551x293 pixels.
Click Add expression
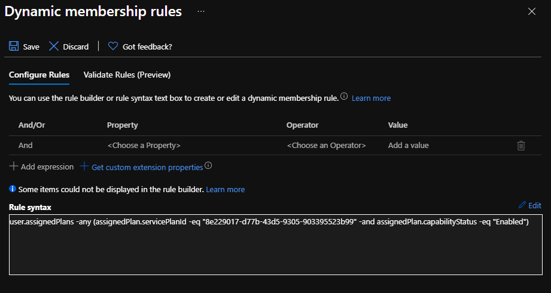41,167
